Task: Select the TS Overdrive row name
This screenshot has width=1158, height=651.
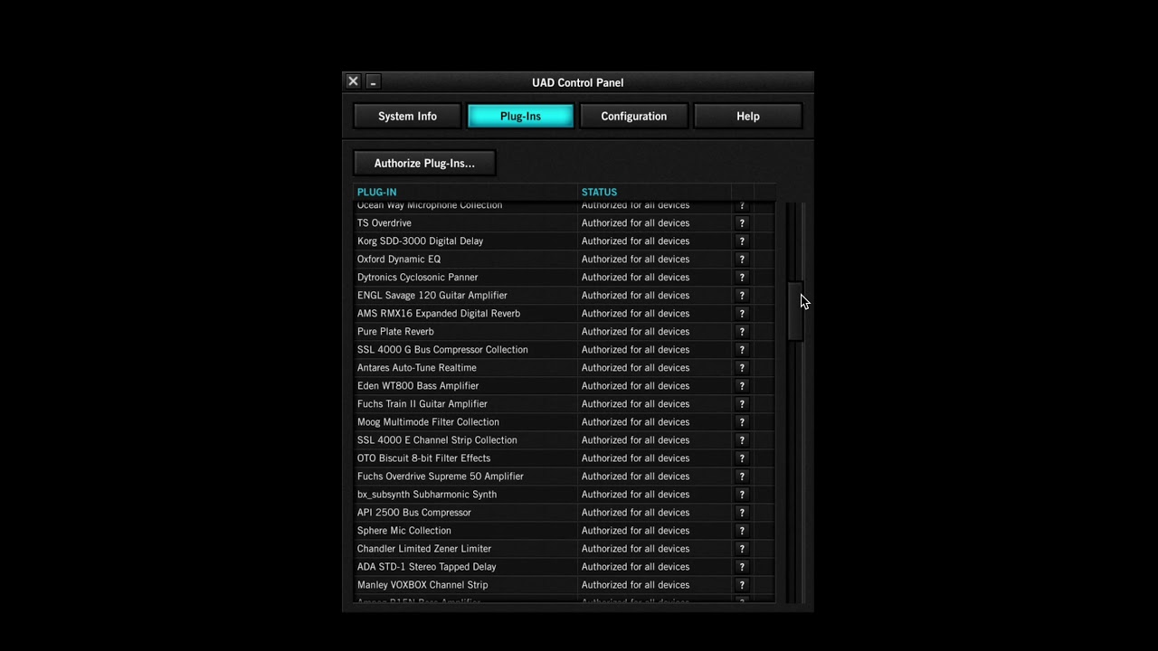Action: point(384,223)
